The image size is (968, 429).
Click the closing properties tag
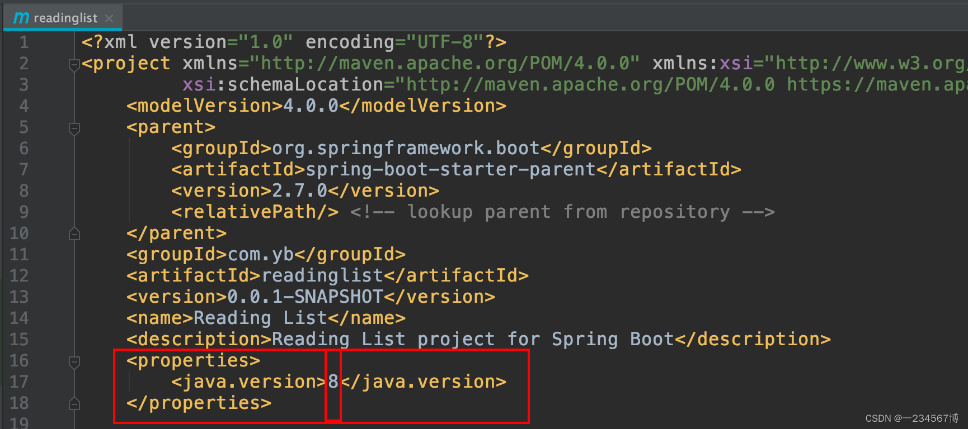coord(199,403)
